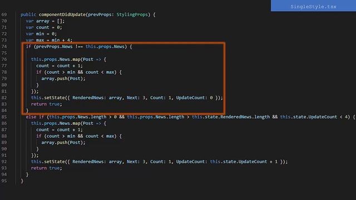Click 'var max = min + 4;' on line 73
Viewport: 356px width, 200px height.
pos(49,40)
